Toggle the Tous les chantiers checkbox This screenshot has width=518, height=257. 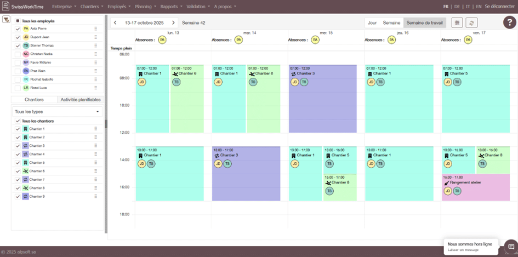(18, 121)
